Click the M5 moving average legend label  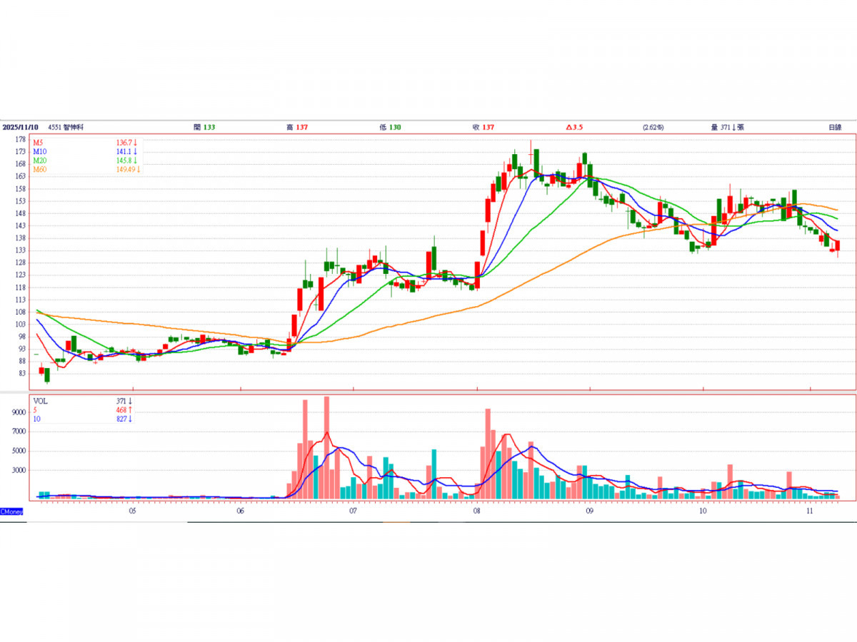tap(38, 143)
